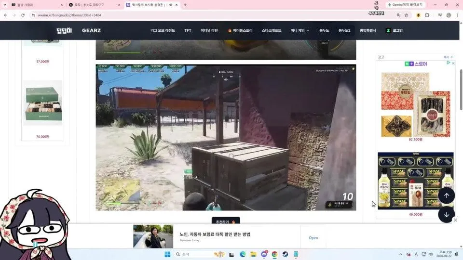Image resolution: width=463 pixels, height=260 pixels.
Task: Expand the system tray hidden icons chevron
Action: point(401,254)
